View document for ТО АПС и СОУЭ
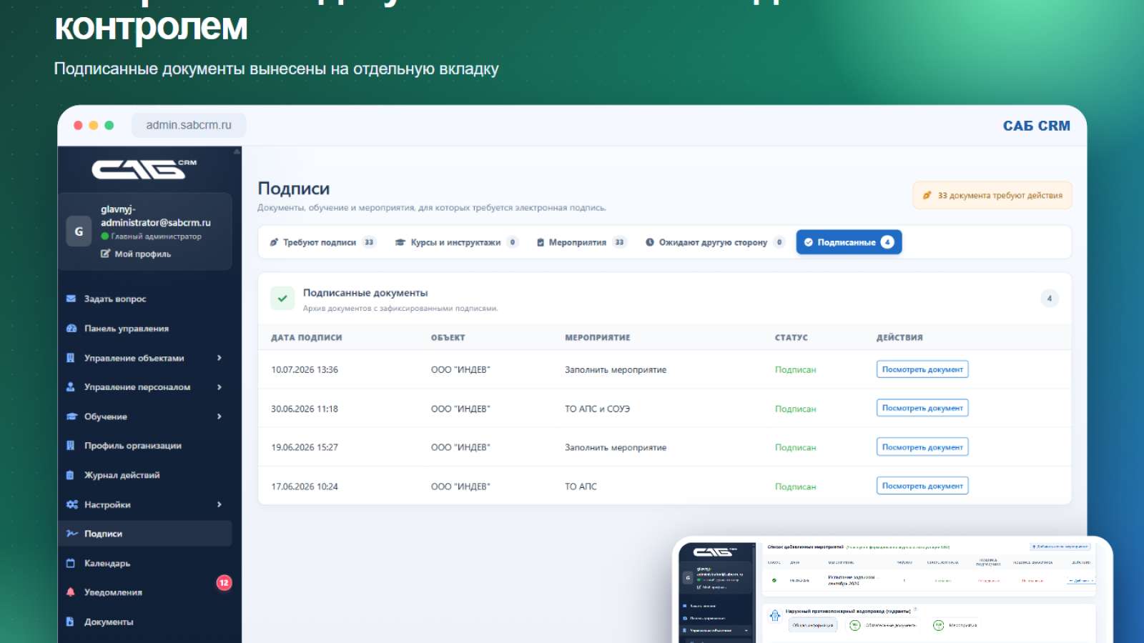 pos(922,408)
